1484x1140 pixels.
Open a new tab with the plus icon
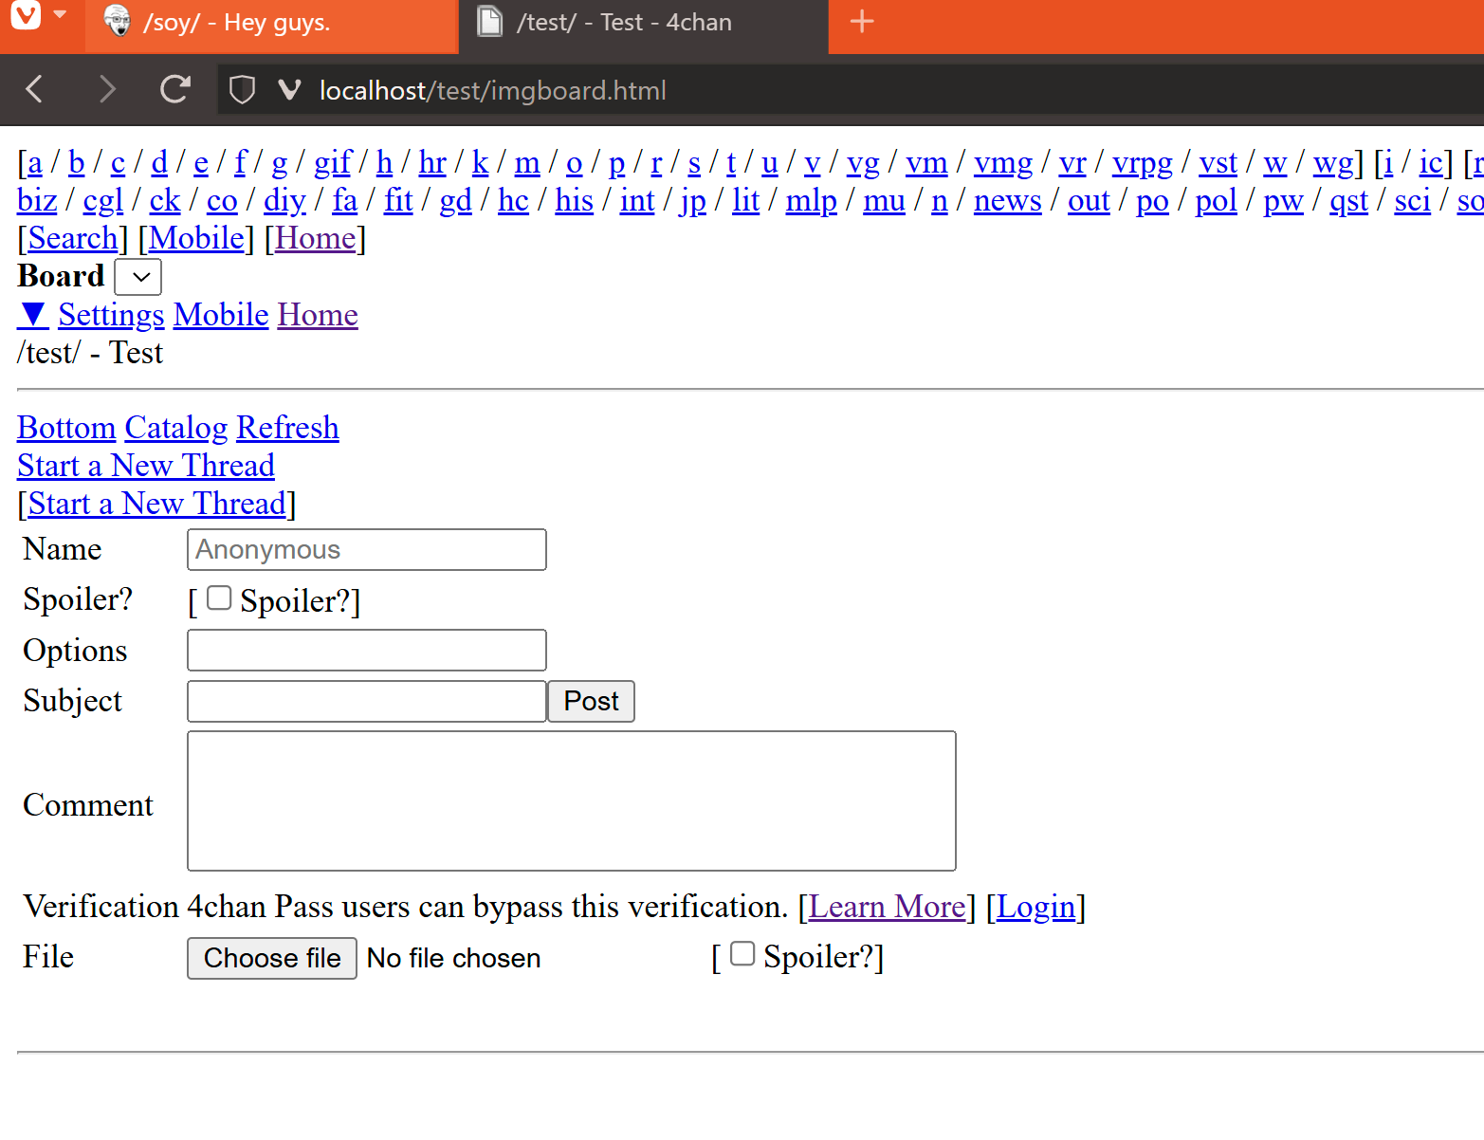click(861, 22)
